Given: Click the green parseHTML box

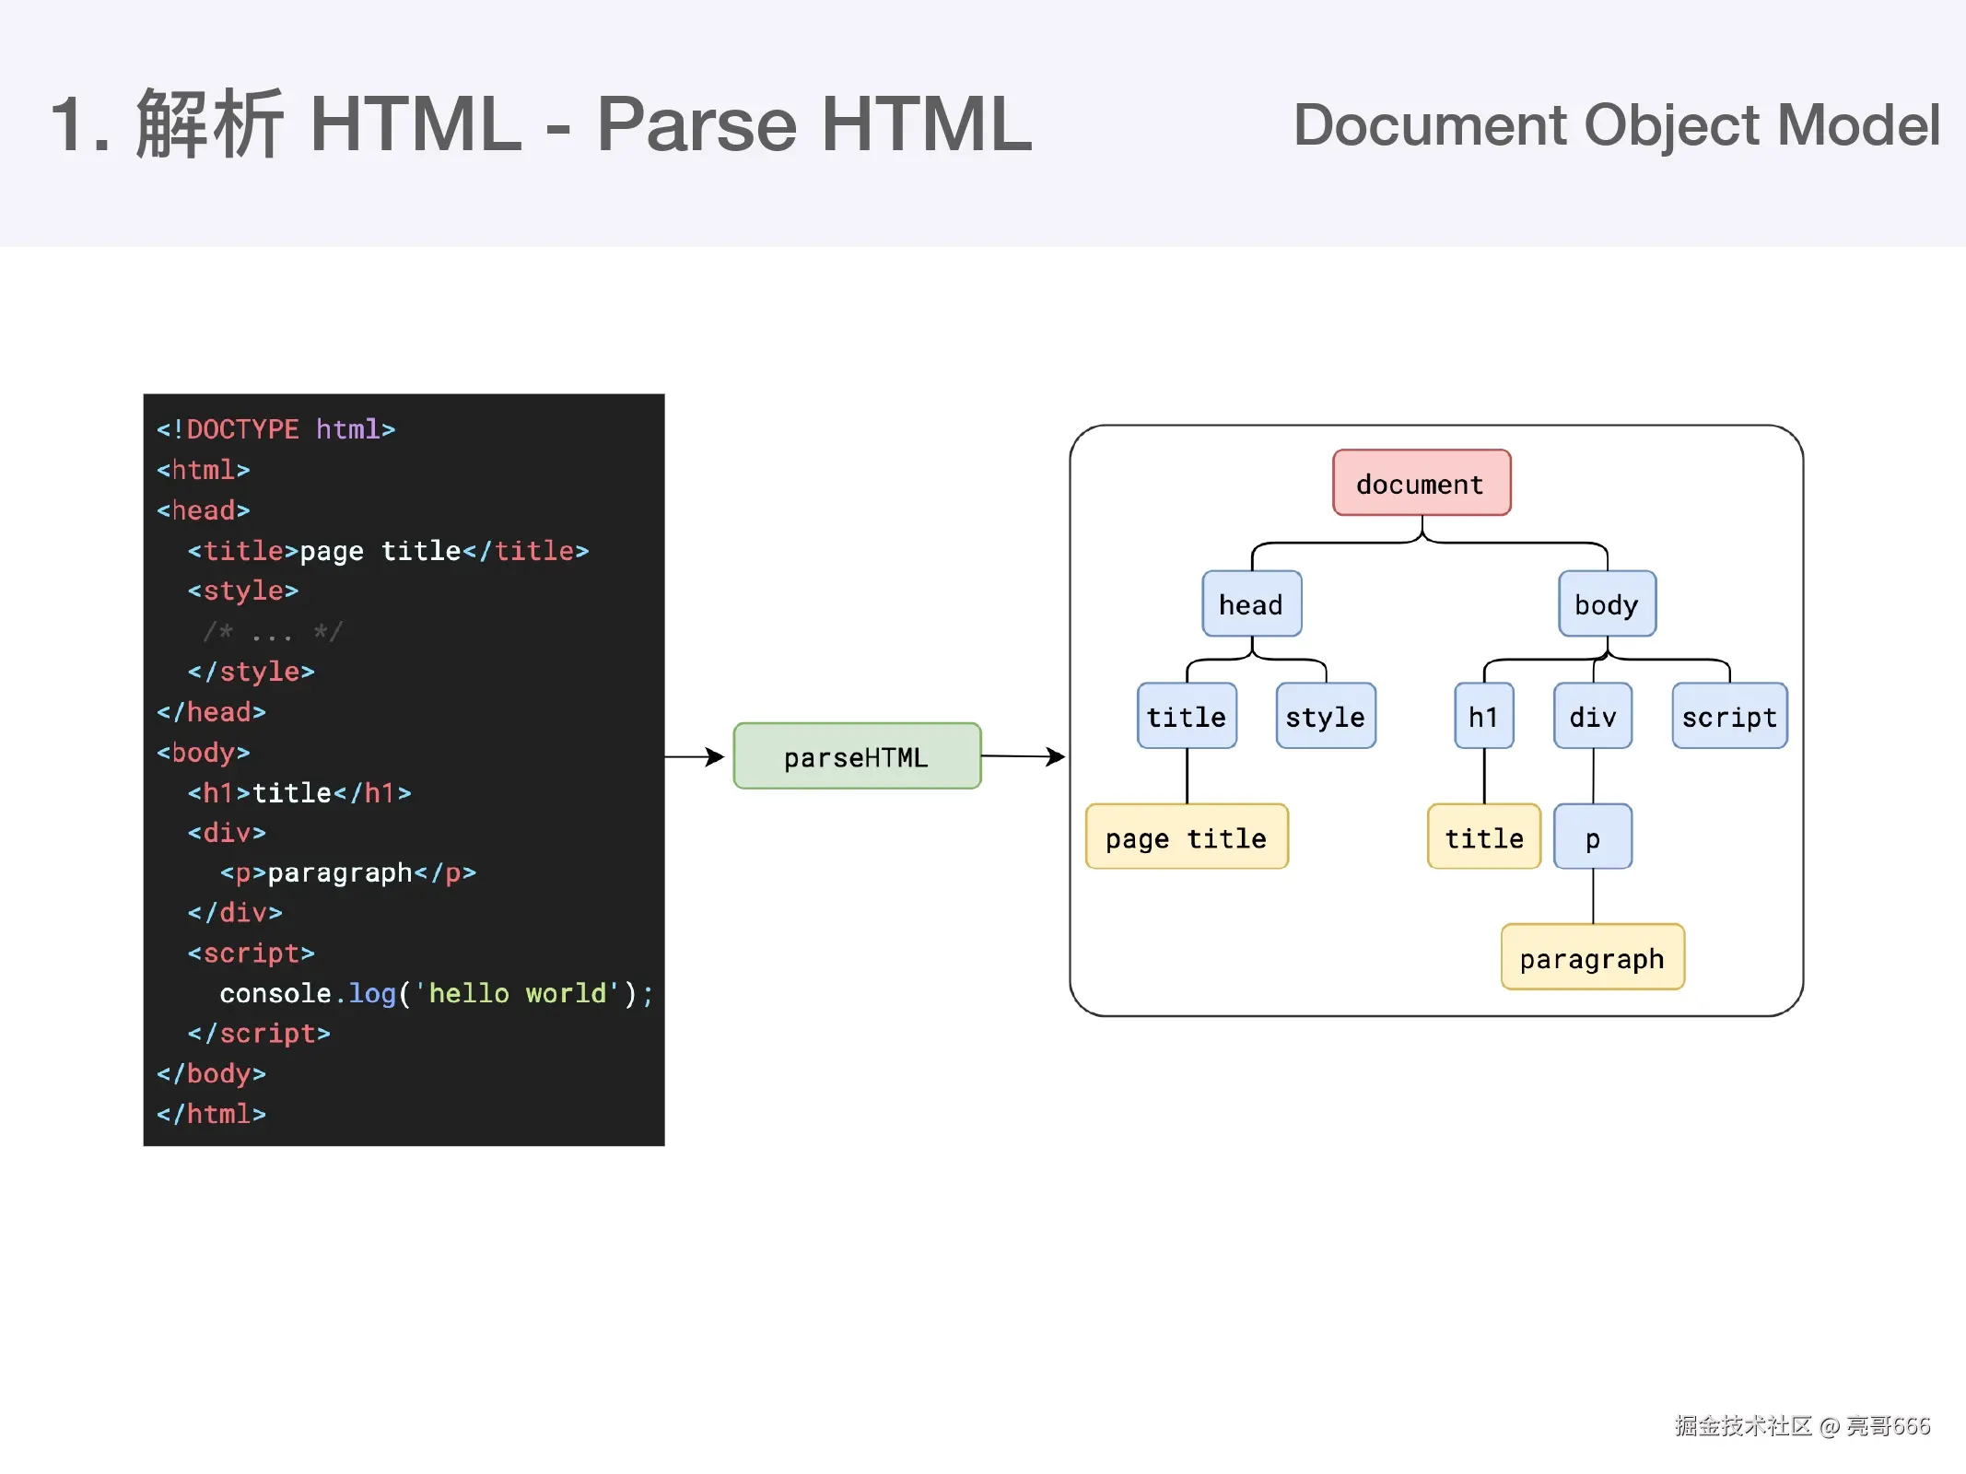Looking at the screenshot, I should point(856,756).
